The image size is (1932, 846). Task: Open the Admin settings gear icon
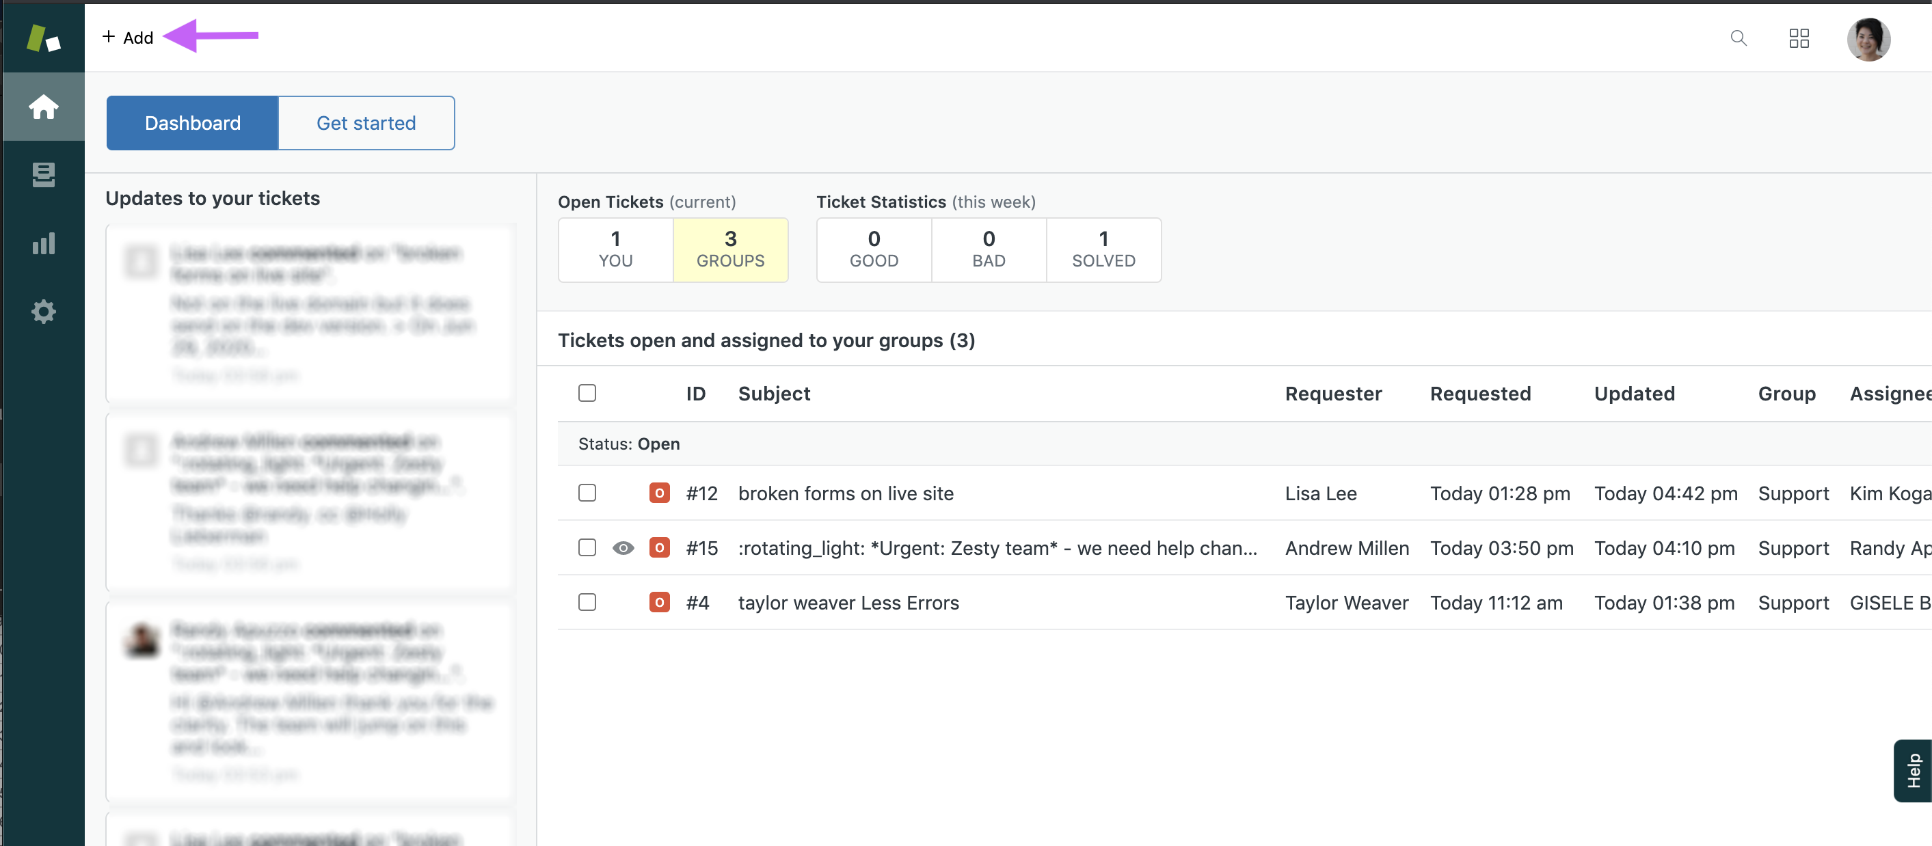point(44,311)
